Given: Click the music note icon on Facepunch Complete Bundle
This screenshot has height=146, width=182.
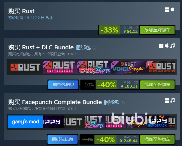Looking at the screenshot, I should click(x=172, y=100).
